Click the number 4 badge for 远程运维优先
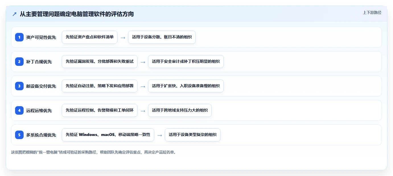393x176 pixels. [x=19, y=110]
